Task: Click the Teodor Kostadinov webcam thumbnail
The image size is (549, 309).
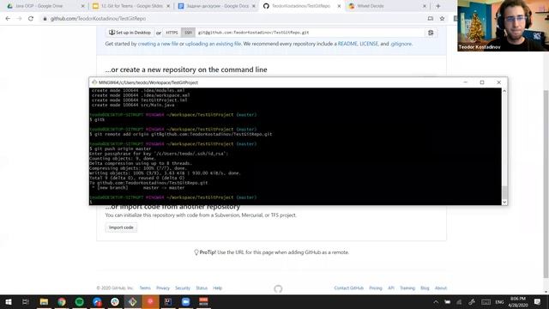Action: 503,26
